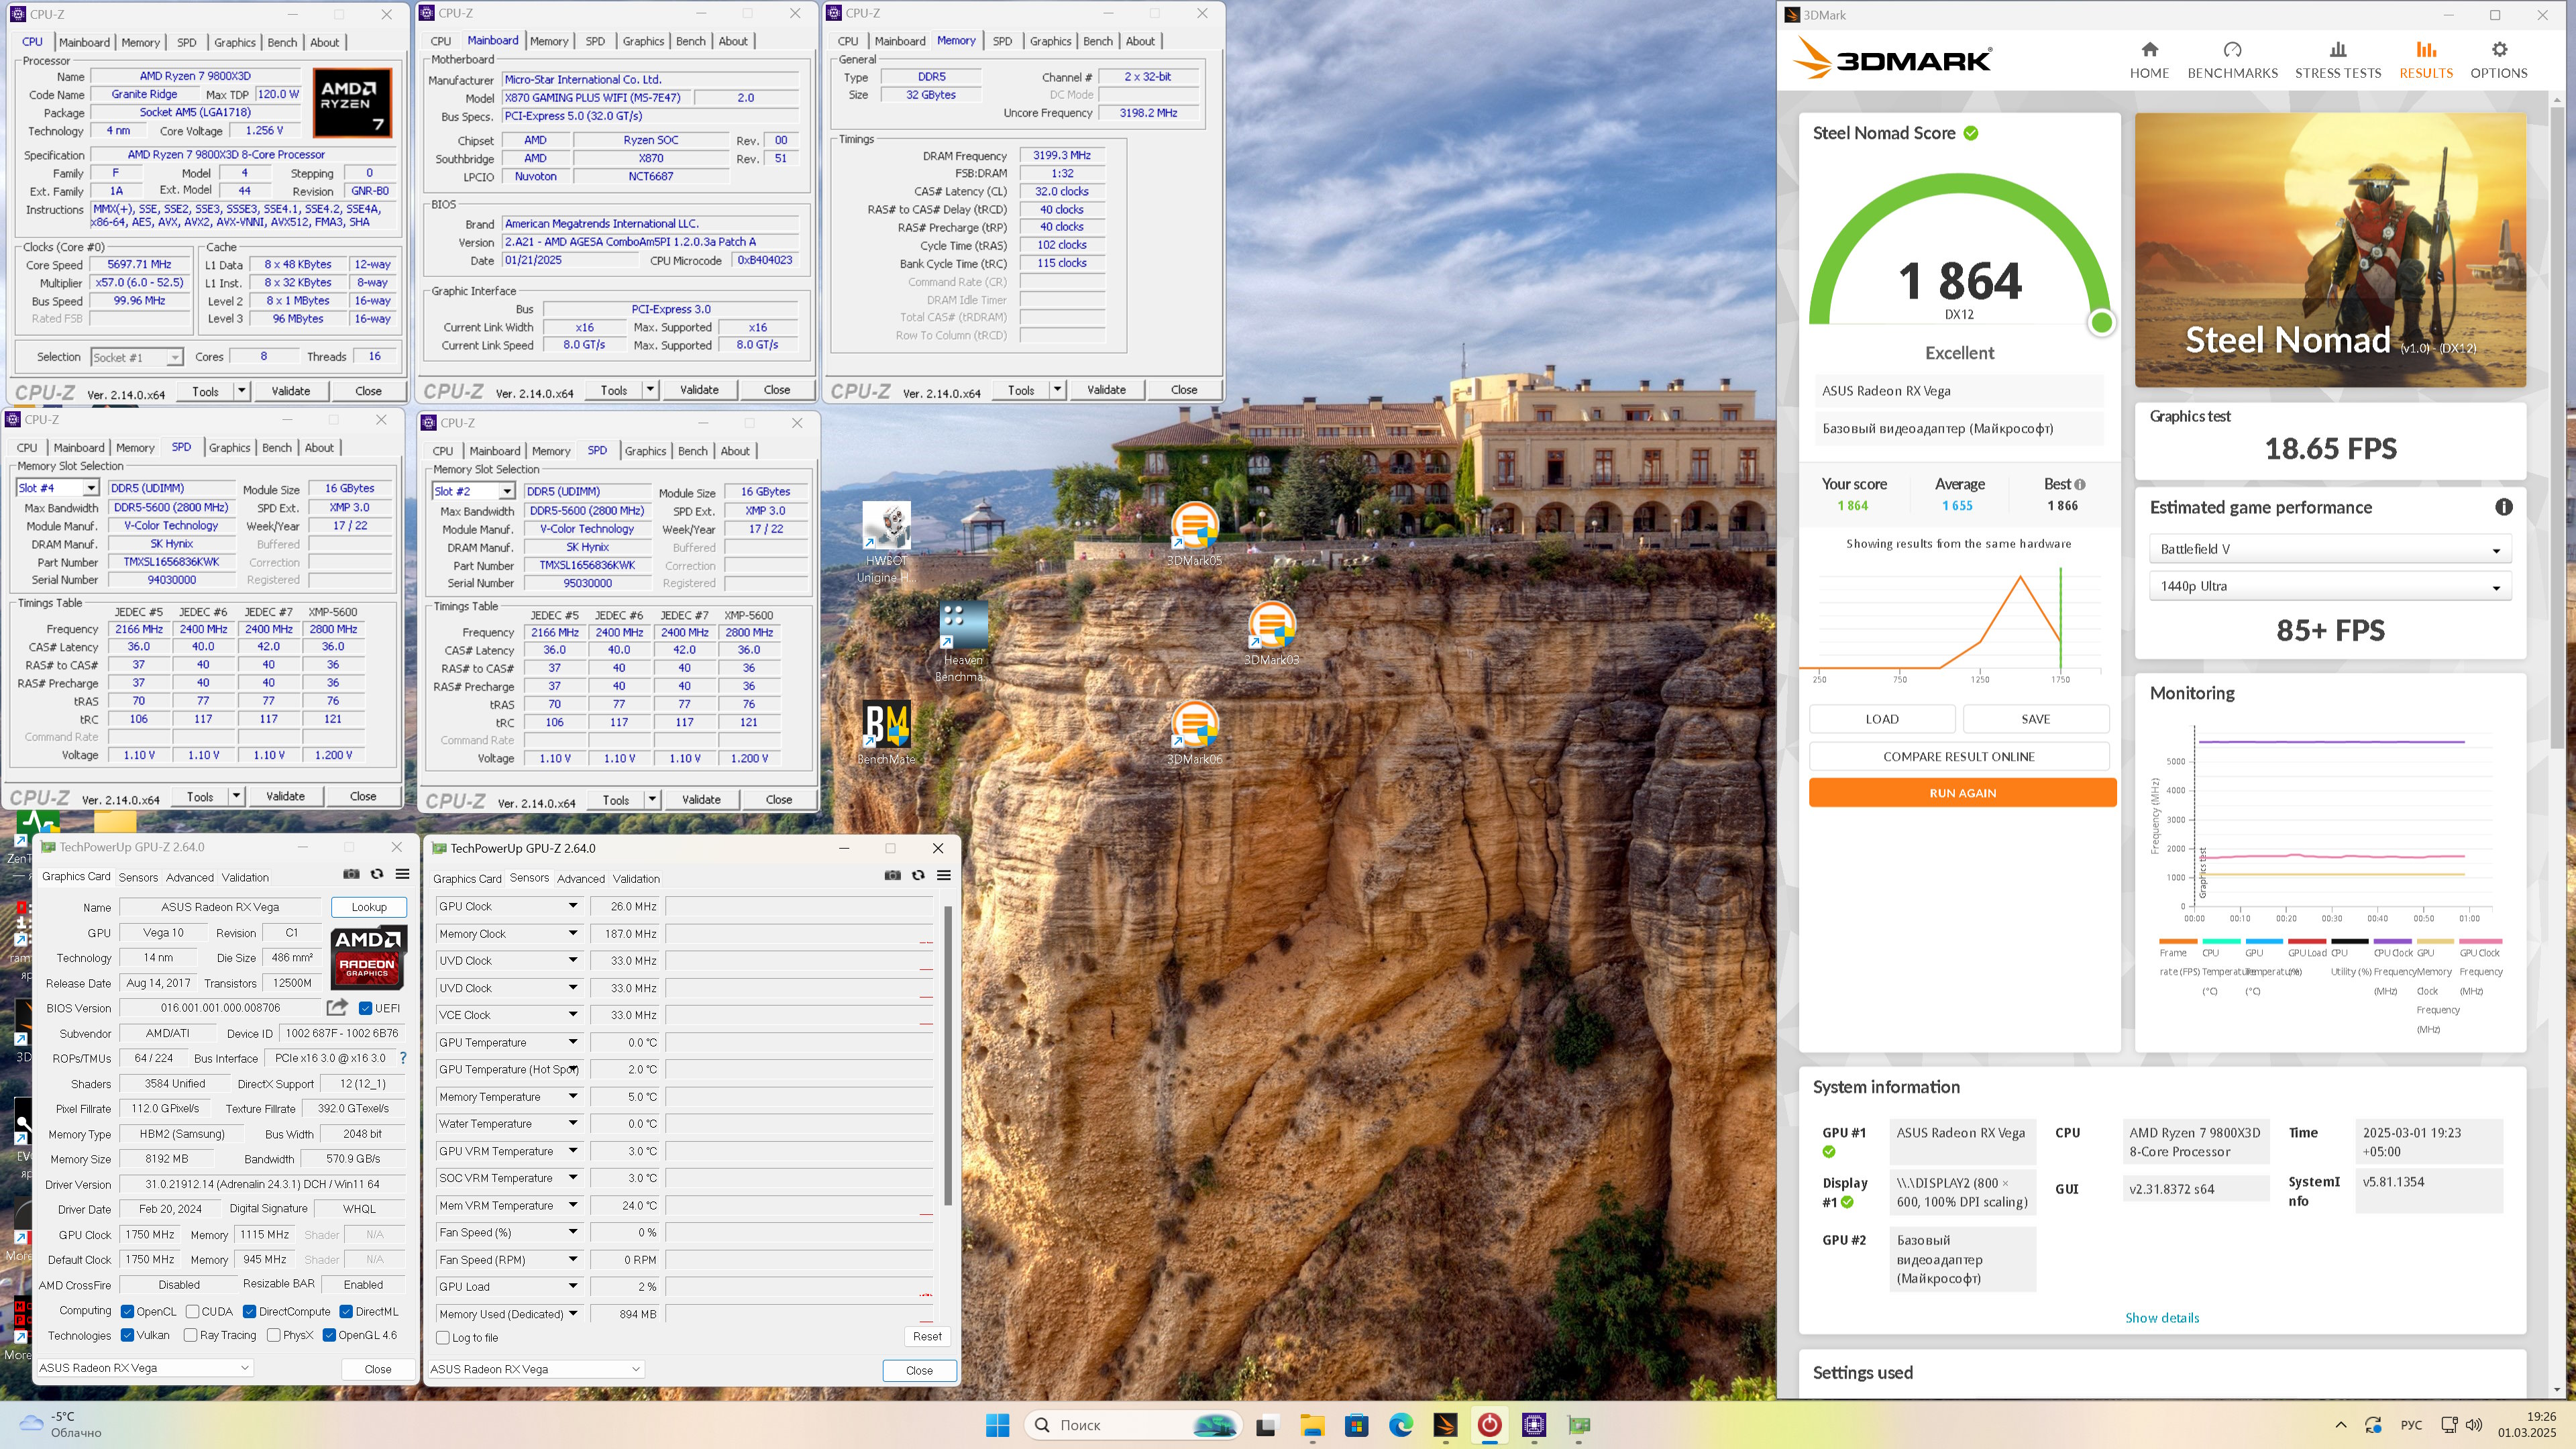Click Show details link in System information
The height and width of the screenshot is (1449, 2576).
2161,1318
